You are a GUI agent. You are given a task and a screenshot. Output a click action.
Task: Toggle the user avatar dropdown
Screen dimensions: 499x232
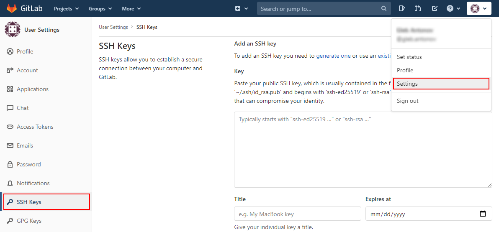(479, 9)
